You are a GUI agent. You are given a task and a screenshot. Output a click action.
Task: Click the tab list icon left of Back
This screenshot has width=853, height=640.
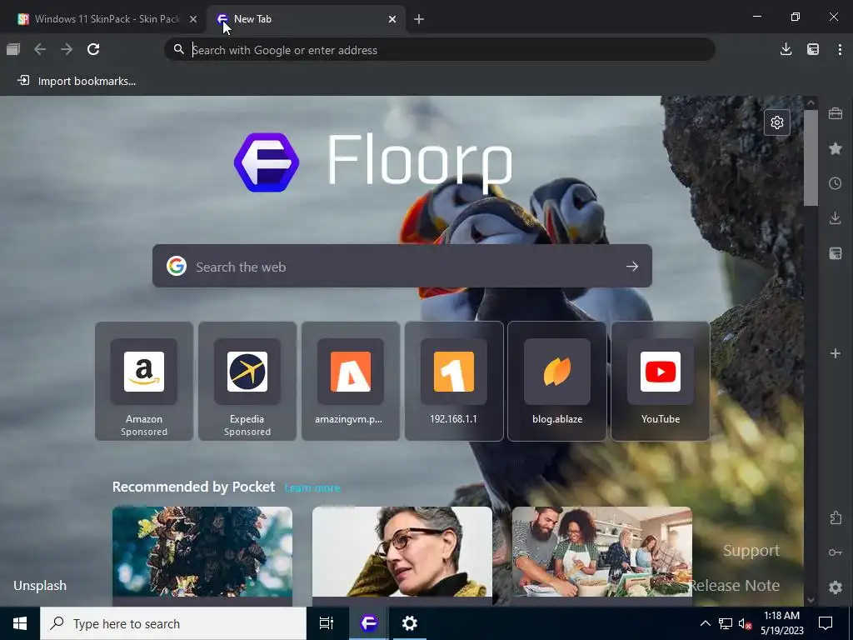coord(13,49)
